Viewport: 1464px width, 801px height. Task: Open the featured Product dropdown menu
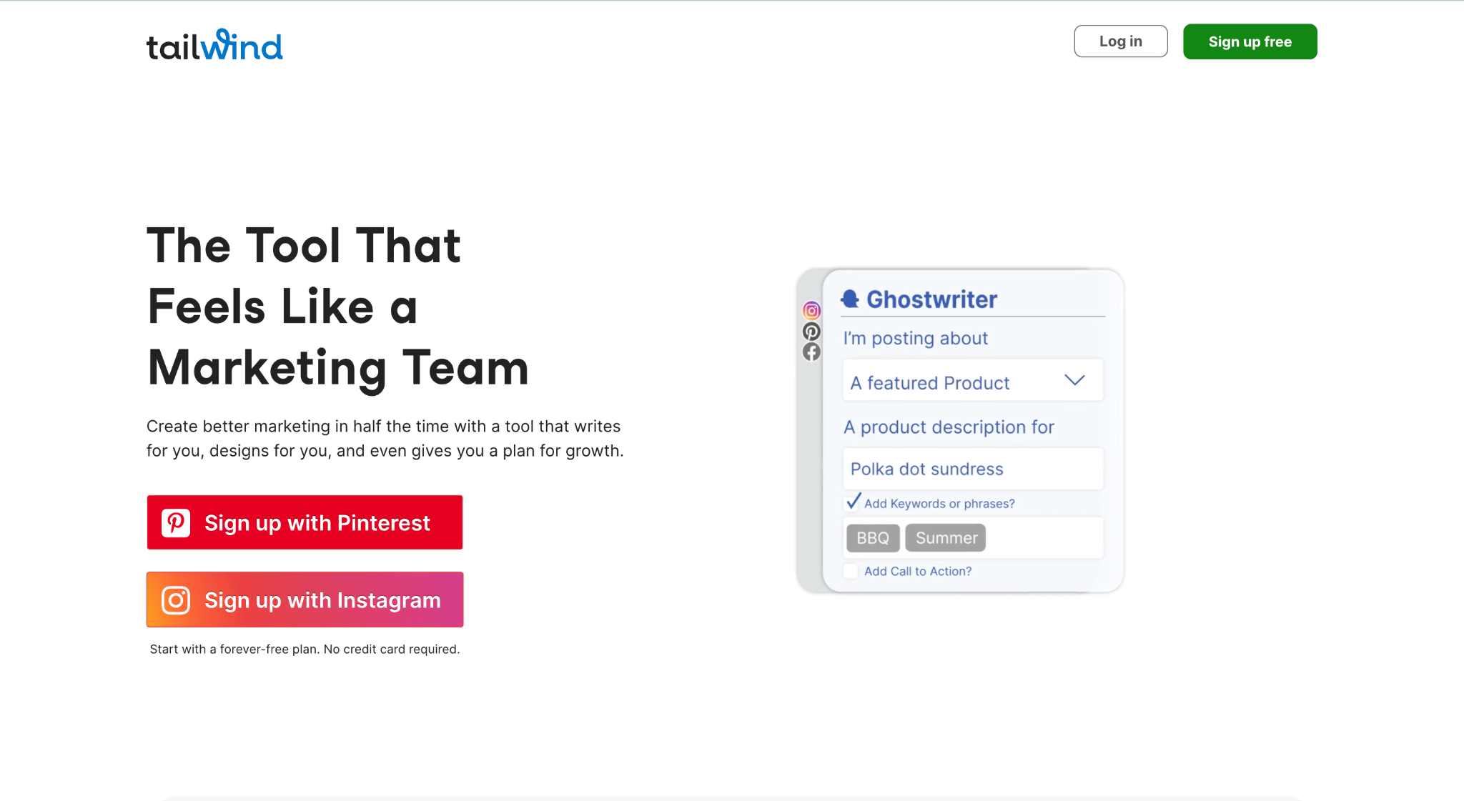click(x=971, y=382)
